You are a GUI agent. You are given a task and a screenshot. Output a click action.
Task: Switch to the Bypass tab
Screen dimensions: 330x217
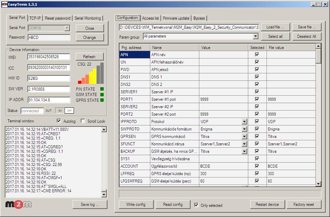coord(199,18)
